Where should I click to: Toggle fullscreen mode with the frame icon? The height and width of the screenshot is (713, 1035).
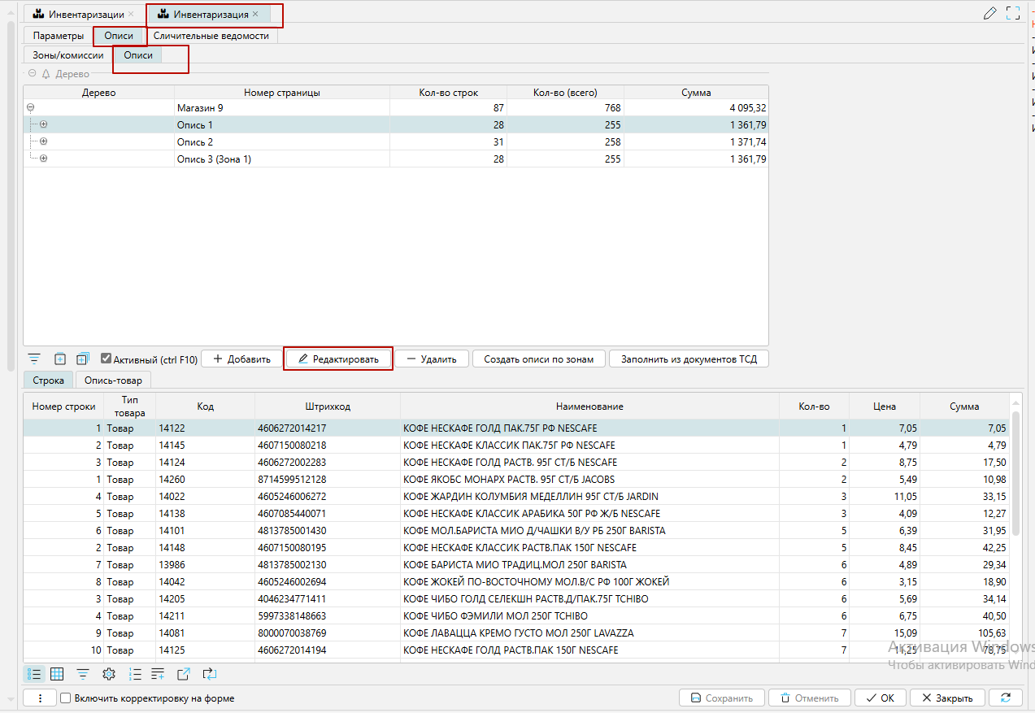coord(1013,13)
